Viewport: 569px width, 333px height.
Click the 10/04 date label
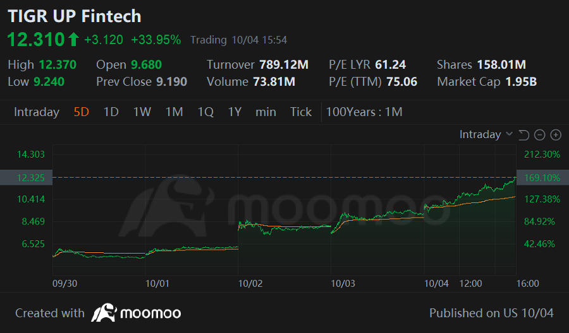coord(436,283)
